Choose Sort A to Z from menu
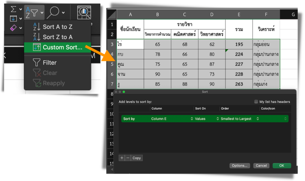Screen dimensions: 305x181 [x=57, y=27]
